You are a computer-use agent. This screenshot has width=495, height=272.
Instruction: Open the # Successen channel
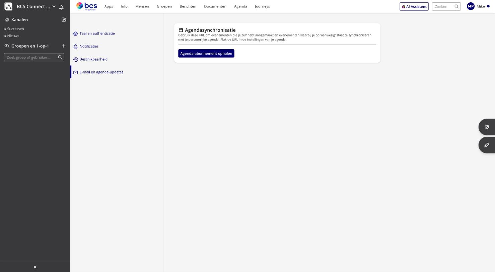[14, 29]
